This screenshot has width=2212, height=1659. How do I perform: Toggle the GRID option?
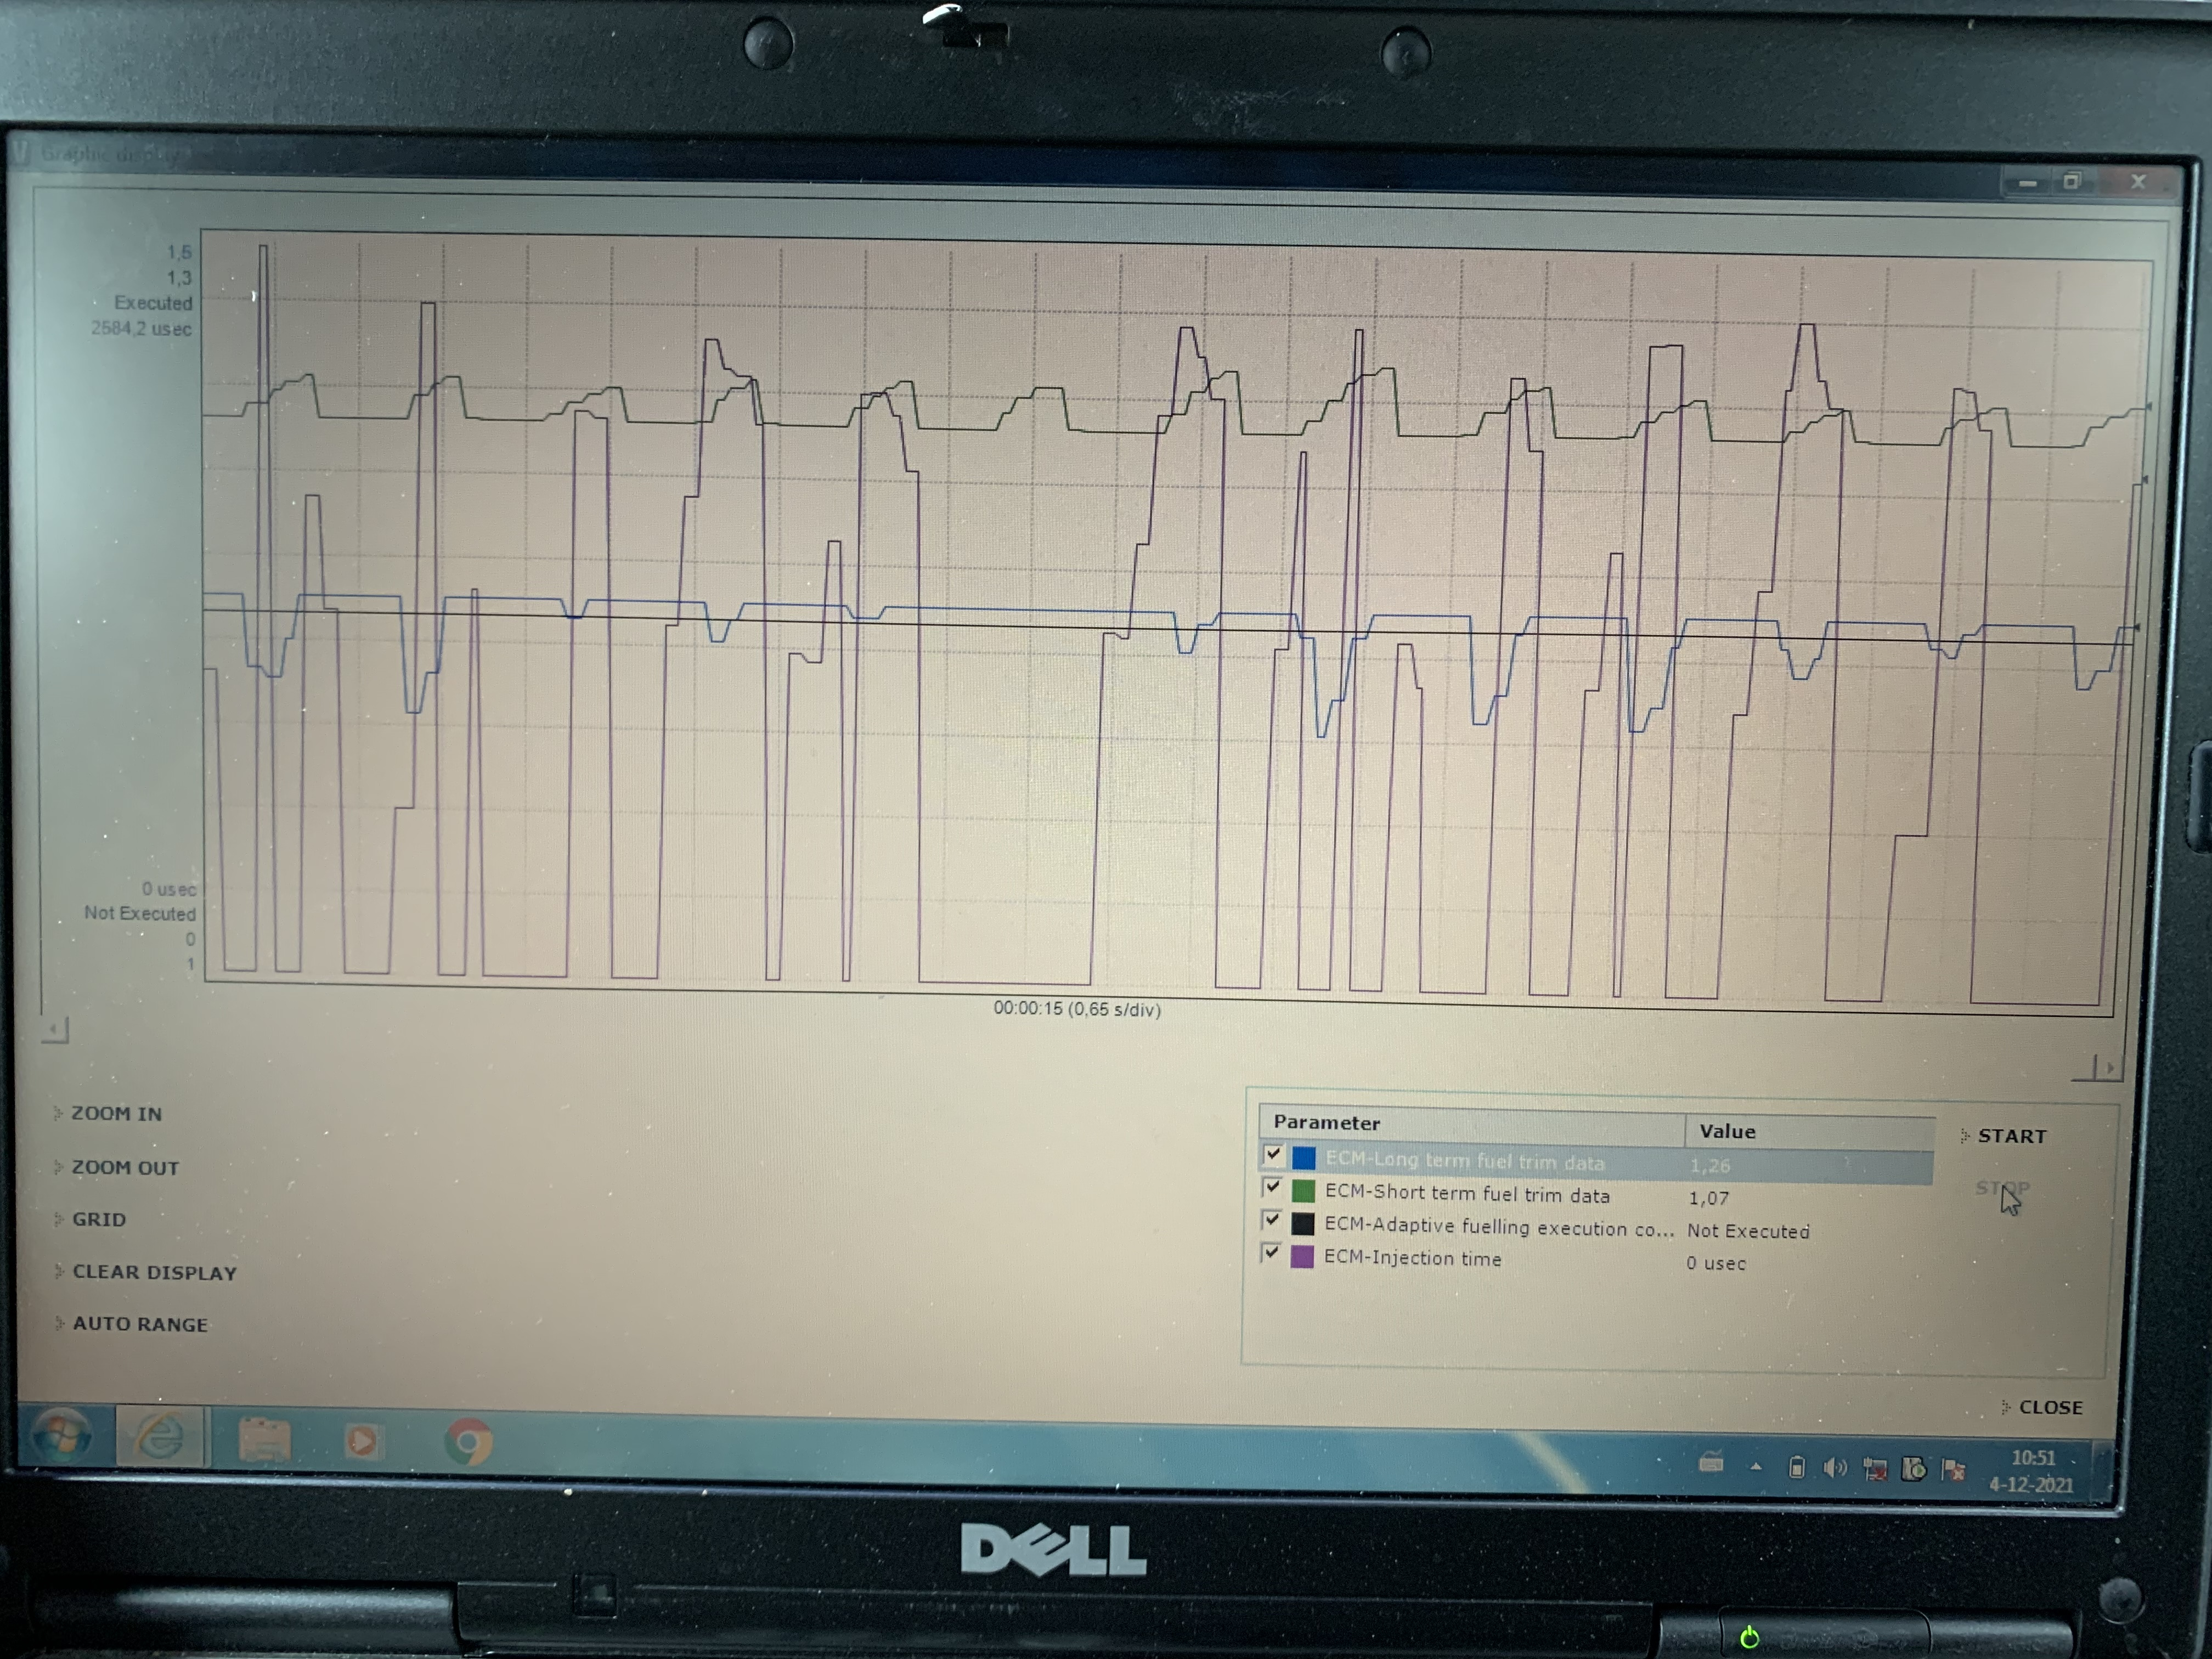(x=99, y=1219)
